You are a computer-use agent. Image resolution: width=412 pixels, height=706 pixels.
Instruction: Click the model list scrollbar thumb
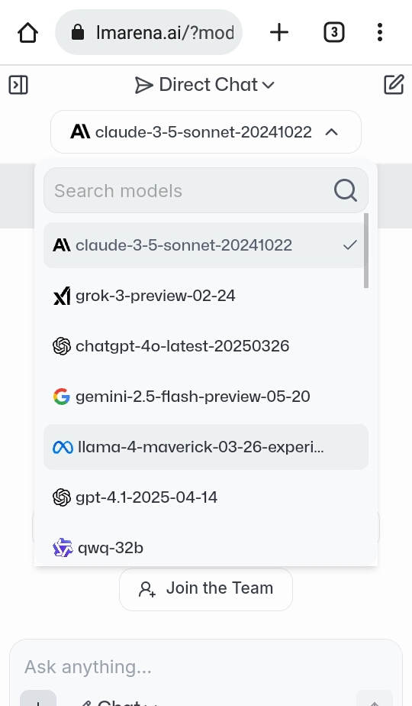click(366, 251)
